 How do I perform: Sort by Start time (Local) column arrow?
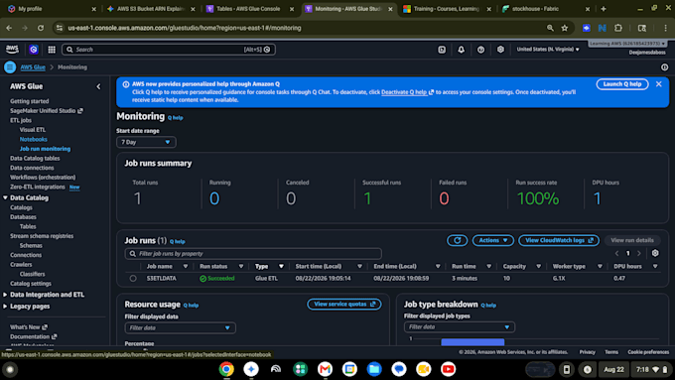click(360, 266)
